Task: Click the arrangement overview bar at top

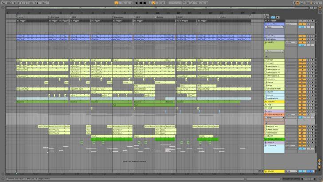Action: [x=133, y=8]
